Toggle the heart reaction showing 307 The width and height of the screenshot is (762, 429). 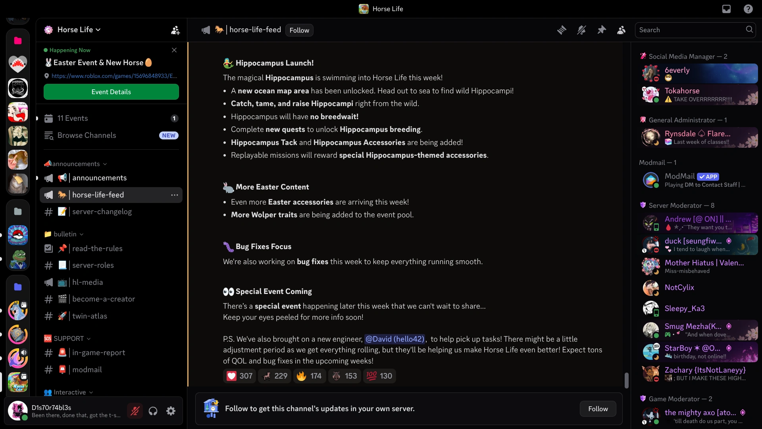[239, 376]
